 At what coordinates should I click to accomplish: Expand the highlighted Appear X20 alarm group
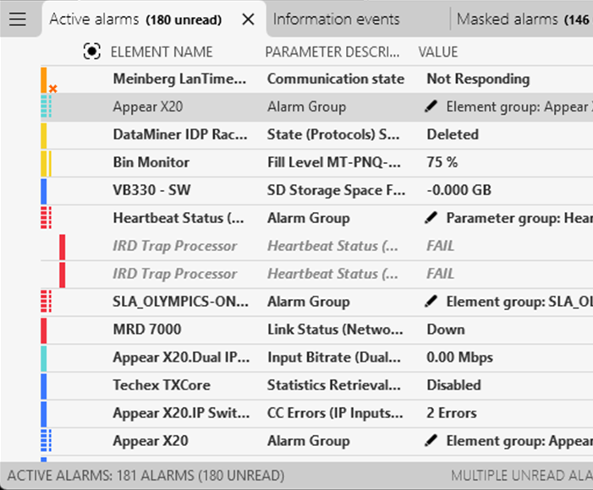click(47, 106)
